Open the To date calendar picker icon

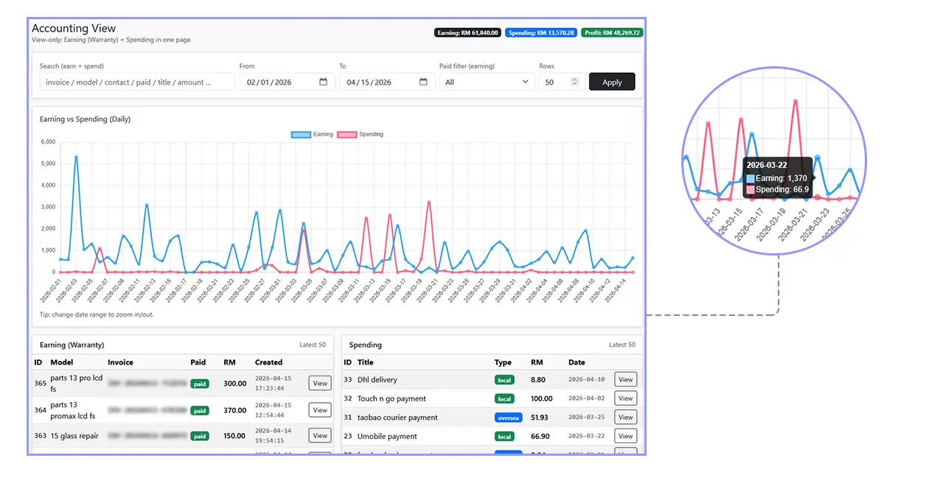pyautogui.click(x=423, y=82)
